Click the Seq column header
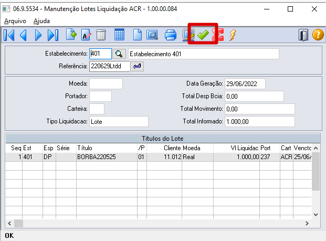Viewport: 326px width, 241px height. pyautogui.click(x=14, y=148)
